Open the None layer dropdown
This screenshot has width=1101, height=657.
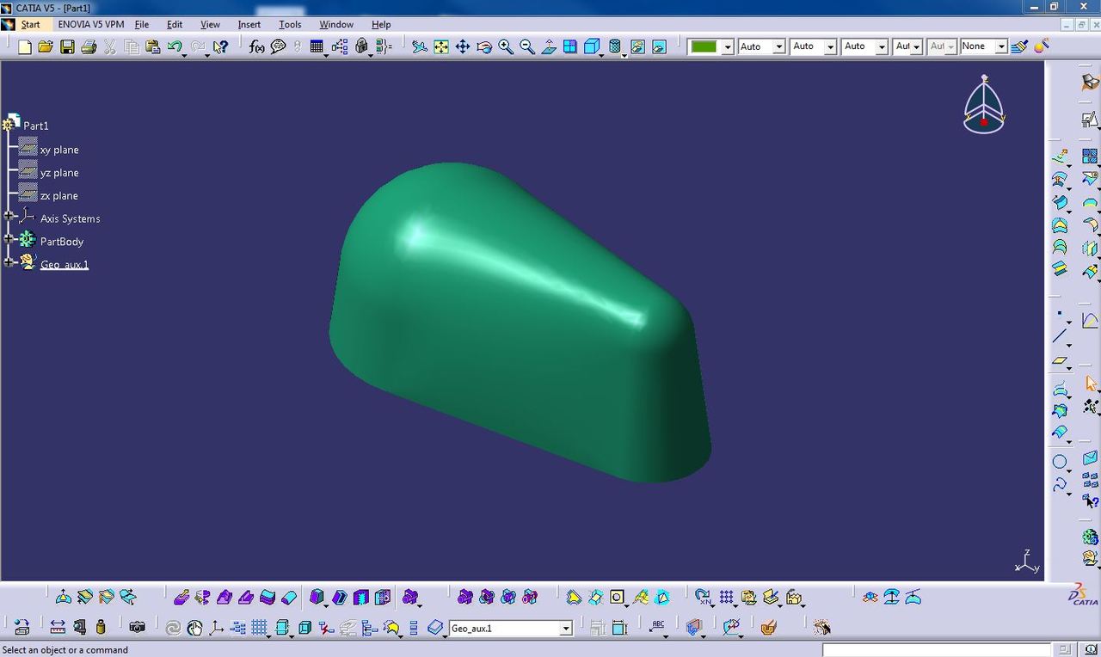click(1001, 46)
